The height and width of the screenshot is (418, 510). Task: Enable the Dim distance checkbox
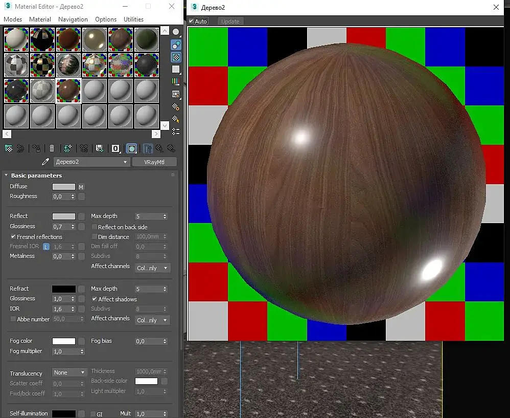pyautogui.click(x=95, y=237)
